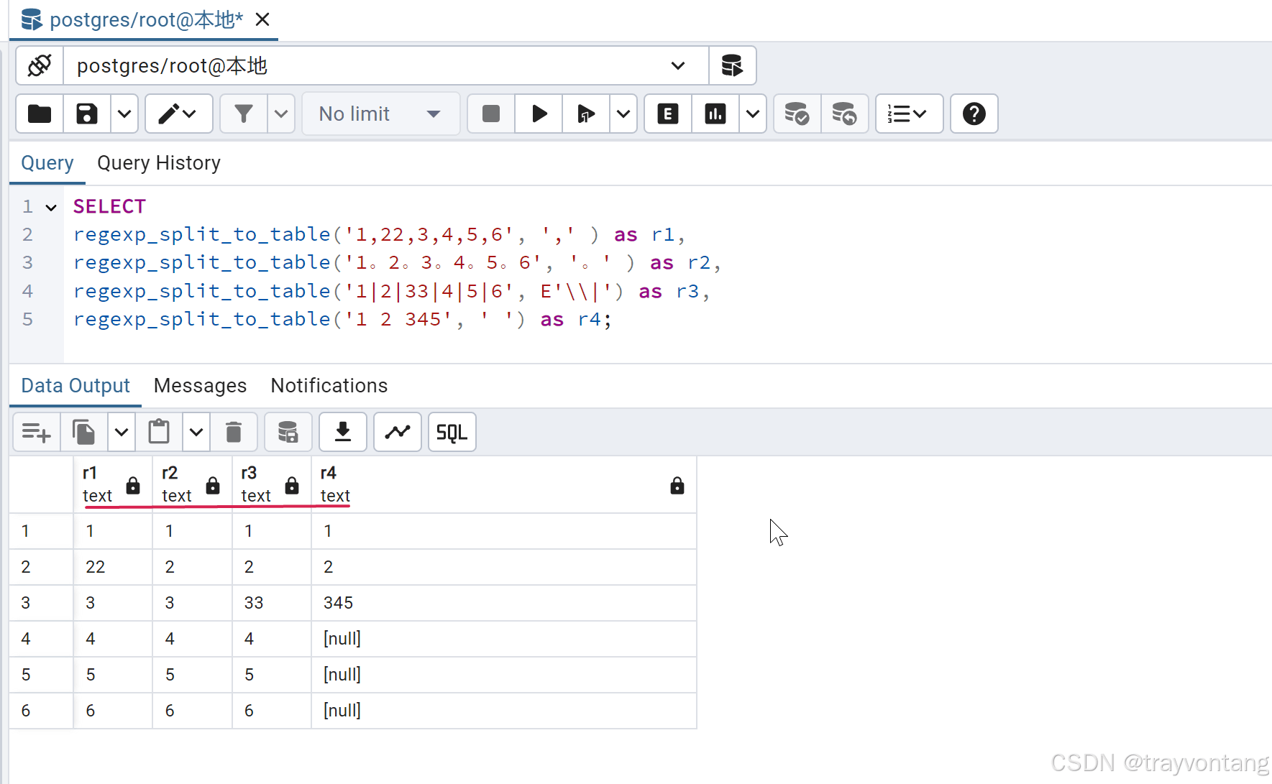1272x784 pixels.
Task: Click the cell containing 22
Action: coord(113,567)
